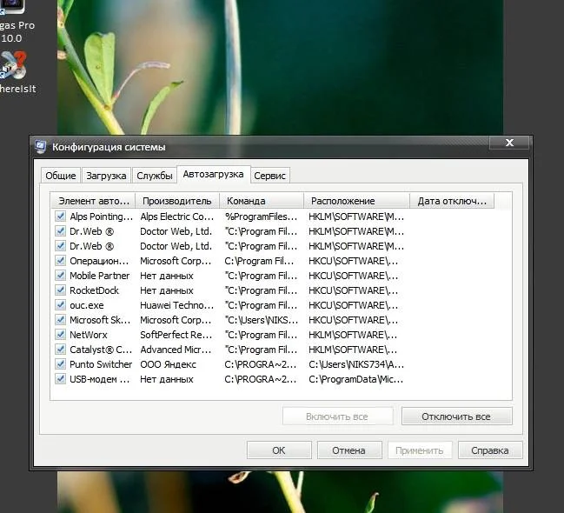Switch to the Общие tab
564x513 pixels.
[x=61, y=176]
